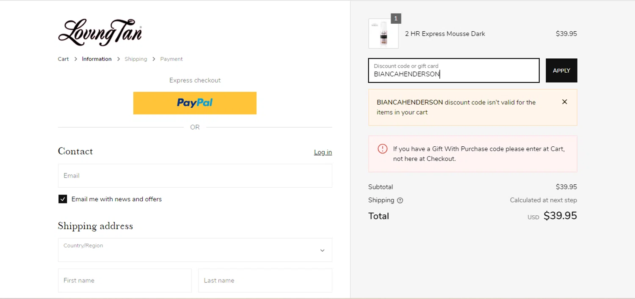Viewport: 635px width, 299px height.
Task: Click the item quantity badge on the product
Action: 395,19
